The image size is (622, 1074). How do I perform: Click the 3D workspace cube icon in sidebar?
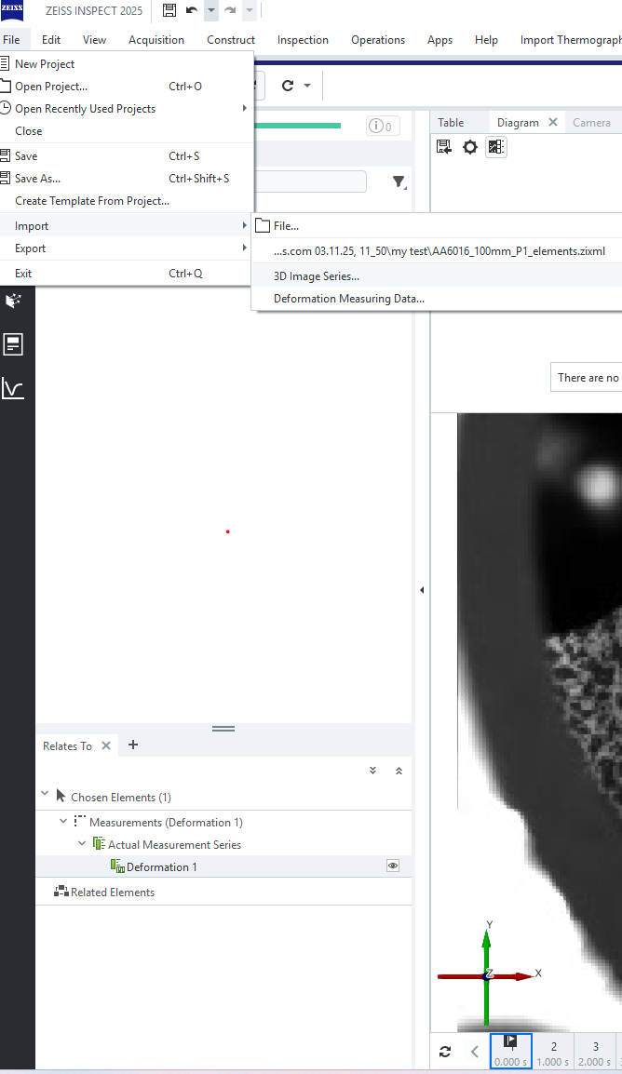pos(14,301)
